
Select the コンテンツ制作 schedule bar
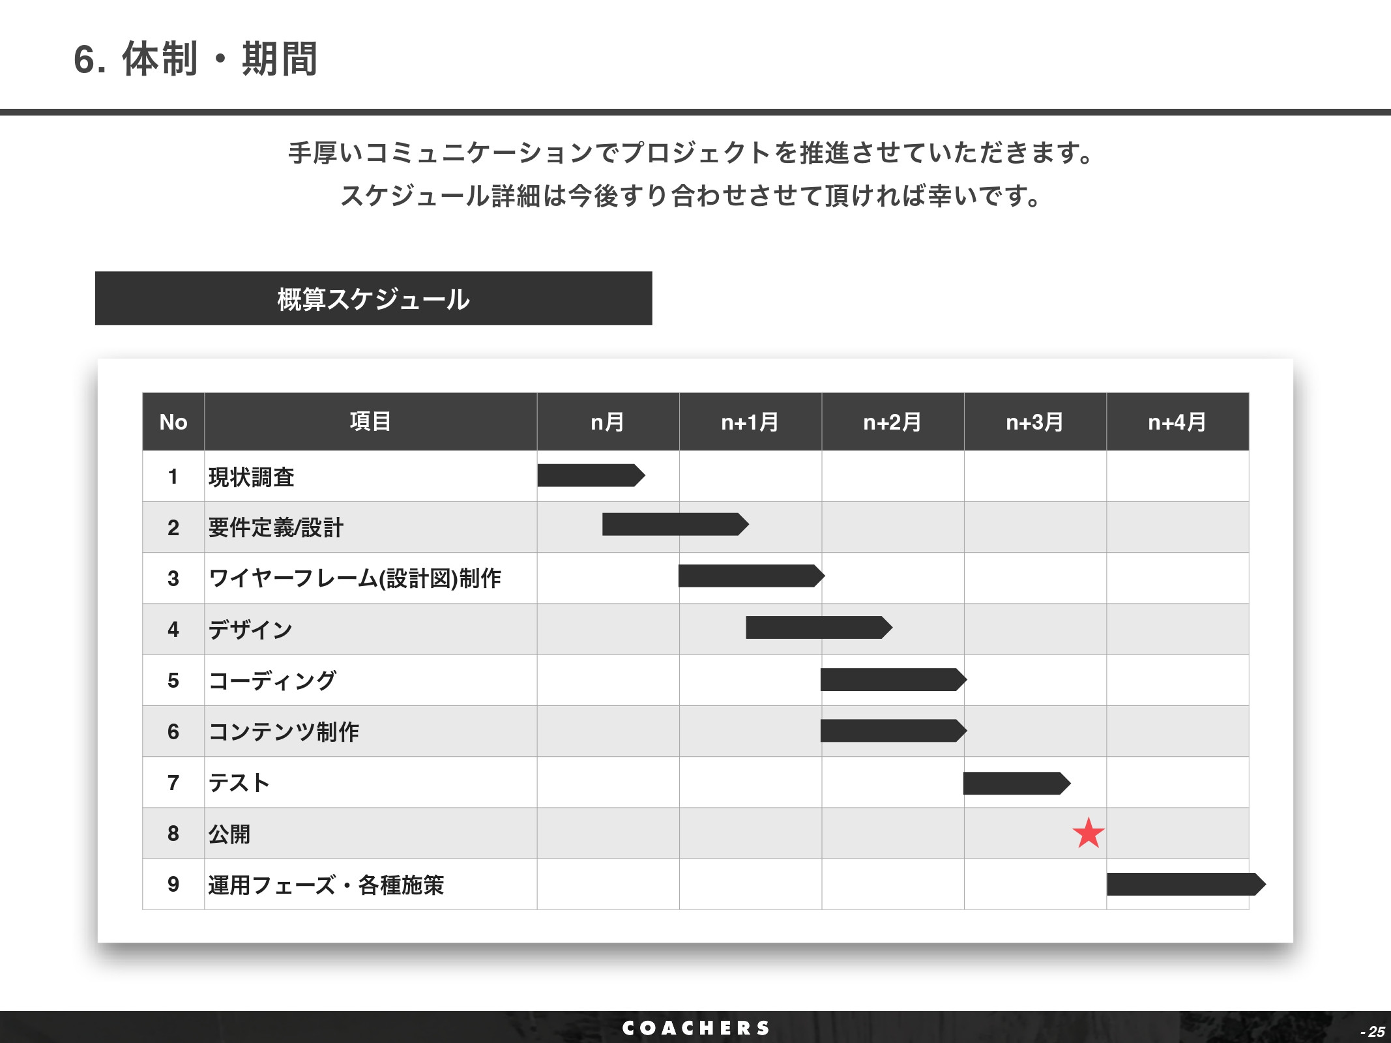(x=893, y=731)
